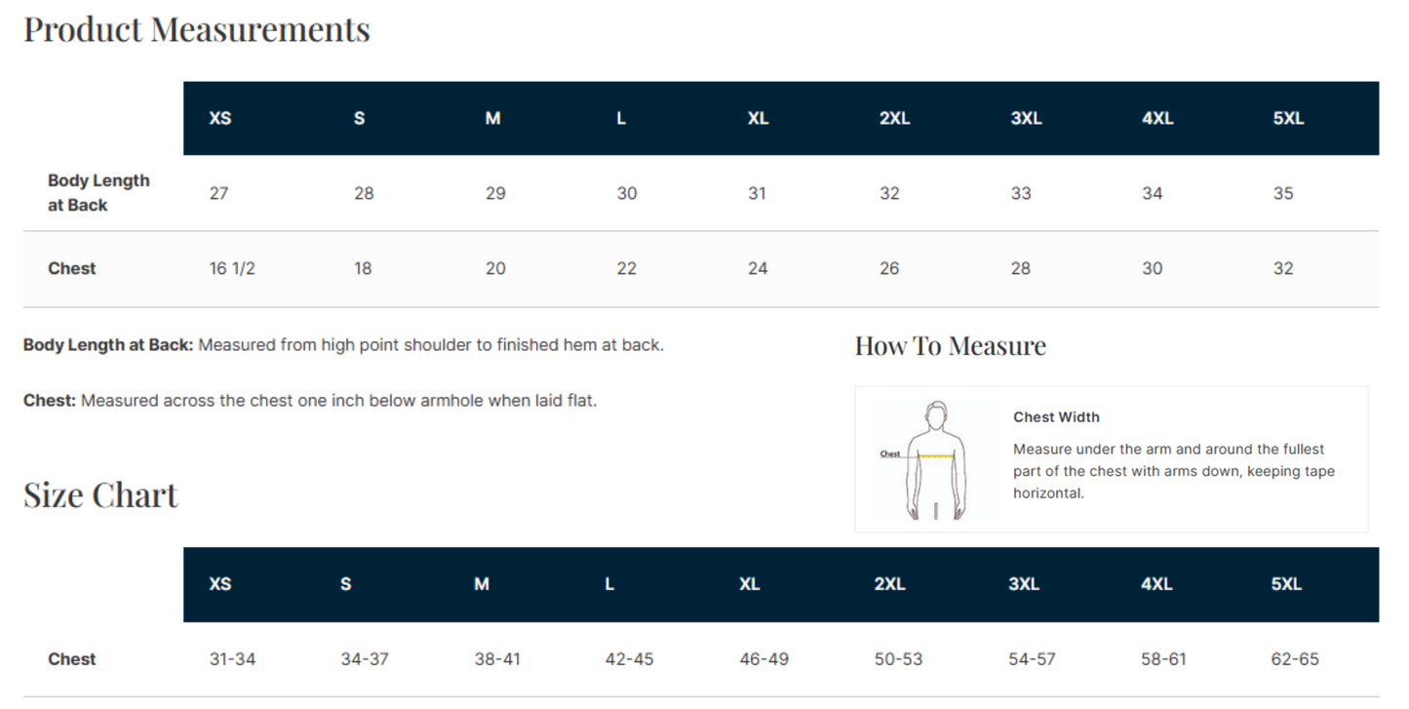The height and width of the screenshot is (709, 1409).
Task: Select XS column header in Product Measurements table
Action: (220, 119)
